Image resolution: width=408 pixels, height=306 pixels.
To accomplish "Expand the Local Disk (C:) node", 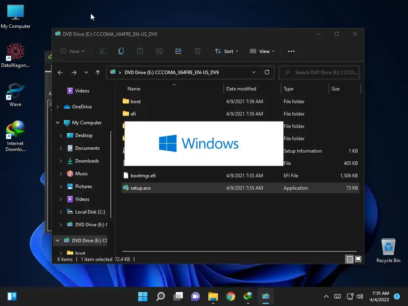I will coord(61,212).
